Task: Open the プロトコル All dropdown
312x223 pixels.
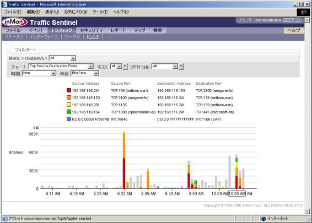Action: [x=165, y=66]
